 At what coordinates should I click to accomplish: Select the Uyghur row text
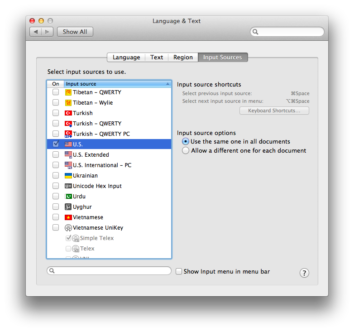pyautogui.click(x=82, y=207)
